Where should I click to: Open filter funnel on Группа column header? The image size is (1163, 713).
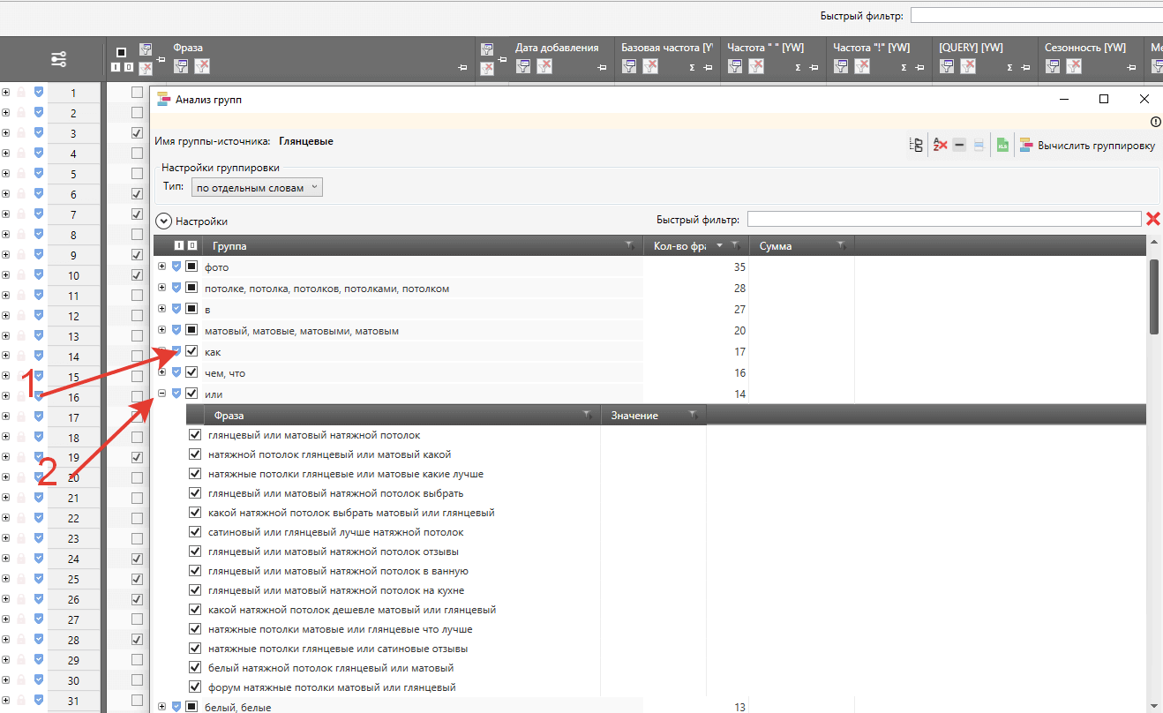point(629,245)
